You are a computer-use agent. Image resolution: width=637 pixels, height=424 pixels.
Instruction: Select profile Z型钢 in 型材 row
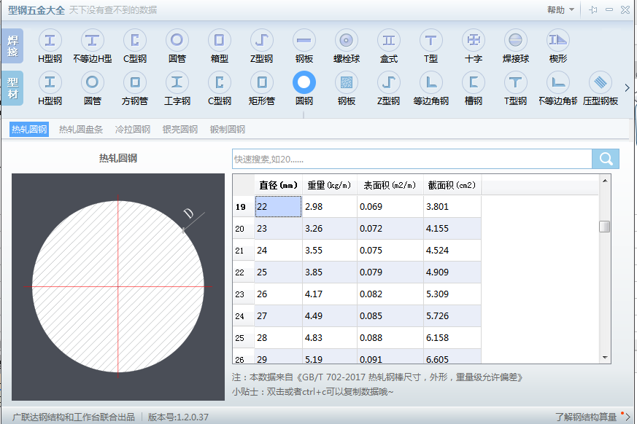389,82
